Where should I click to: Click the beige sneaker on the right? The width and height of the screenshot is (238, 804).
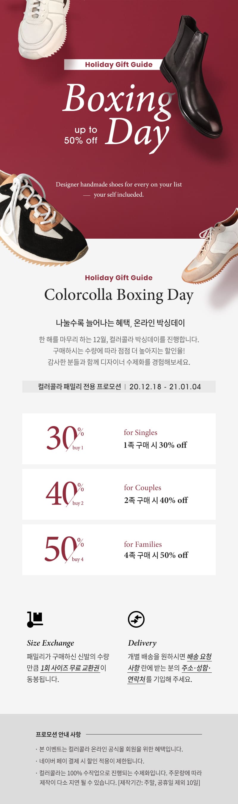click(212, 250)
